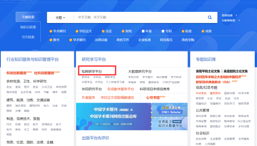Open 在线教学服务平台 link
The image size is (257, 146).
pos(121,89)
